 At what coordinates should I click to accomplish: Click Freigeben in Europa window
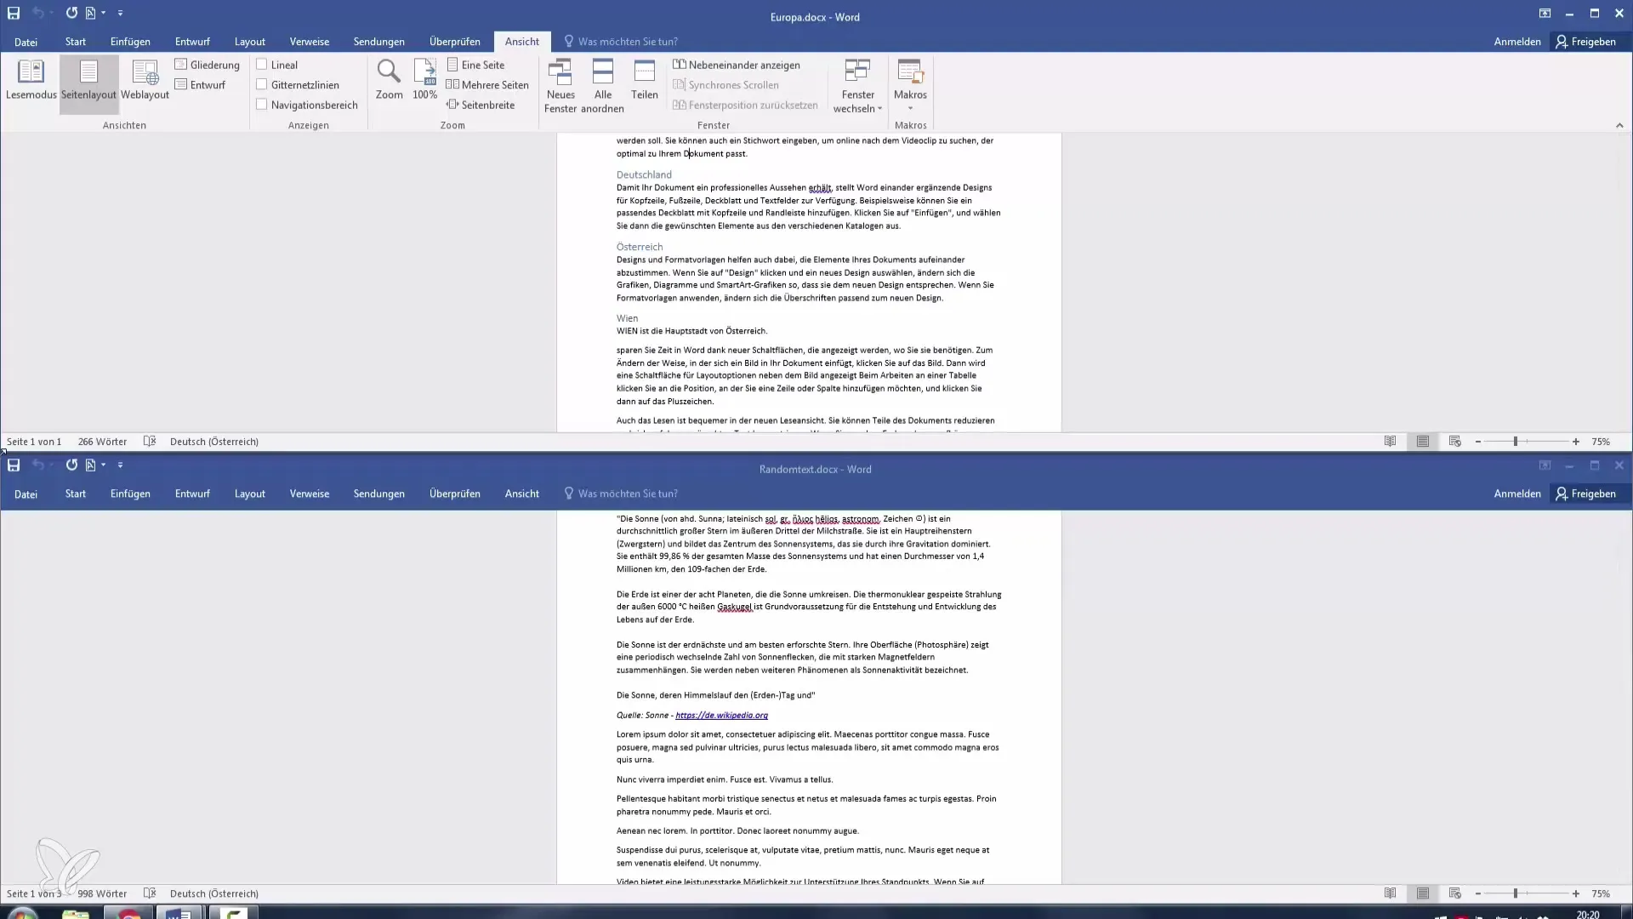(1585, 42)
